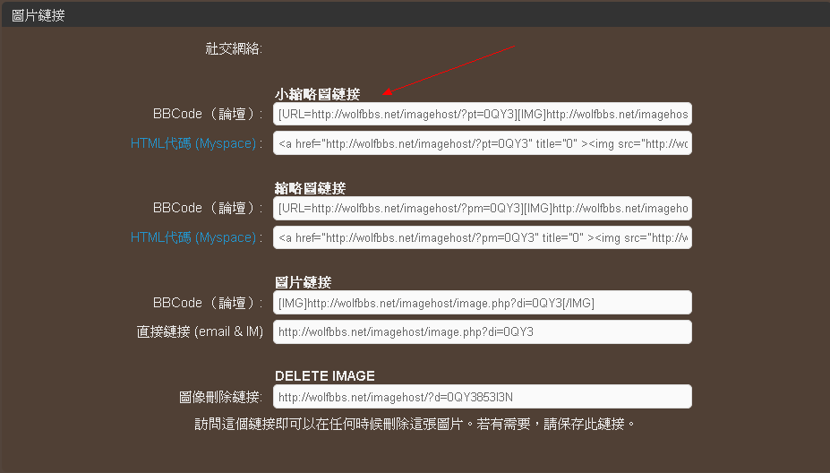
Task: Click the 縮略圖鏈接 HTML code input field
Action: (x=483, y=237)
